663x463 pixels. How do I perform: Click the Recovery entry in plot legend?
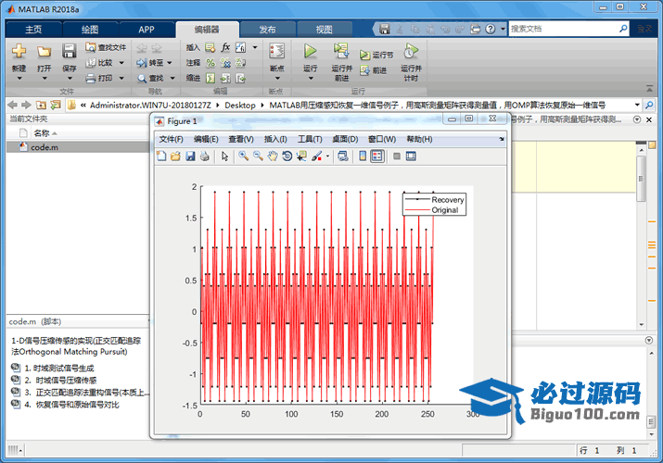(434, 200)
